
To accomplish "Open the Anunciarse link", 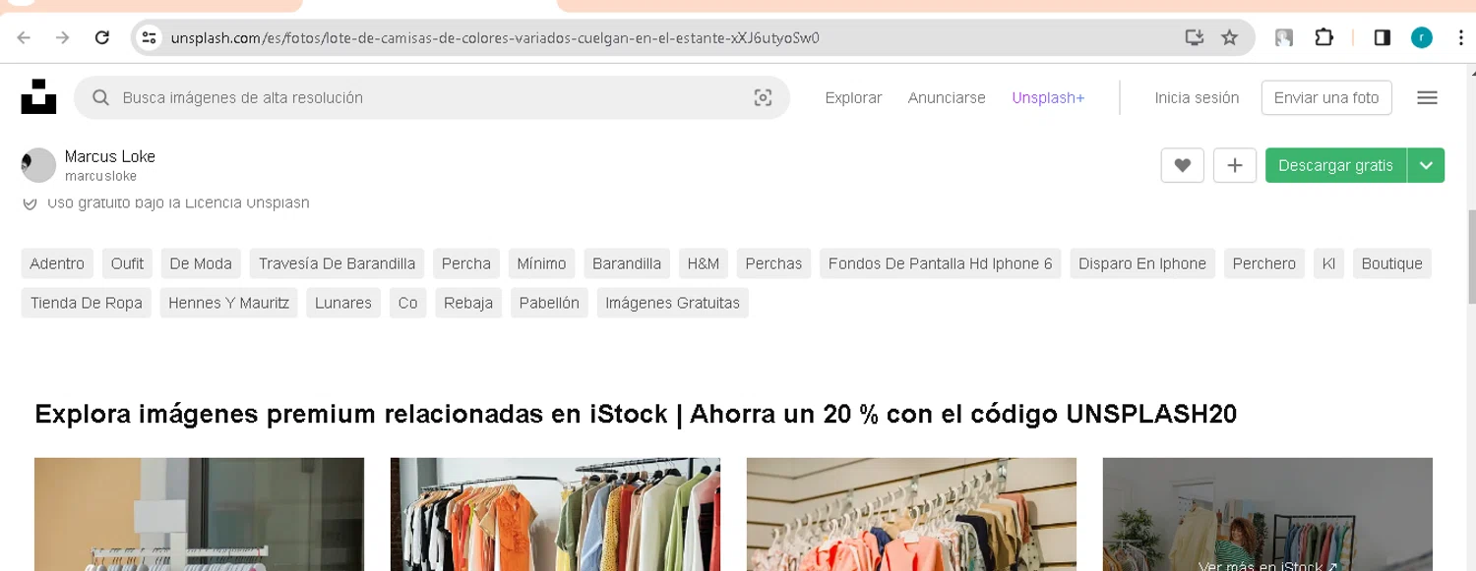I will coord(947,97).
